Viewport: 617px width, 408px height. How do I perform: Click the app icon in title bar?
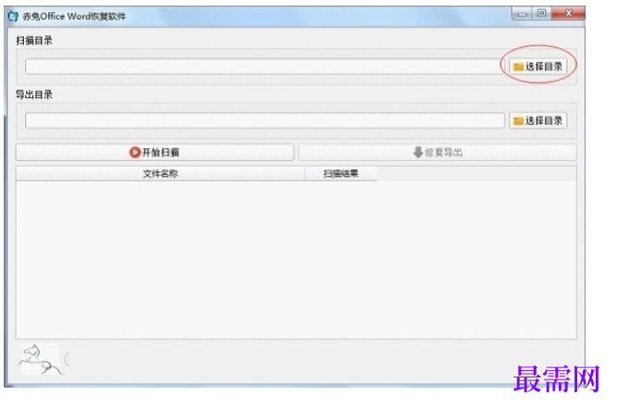point(13,16)
